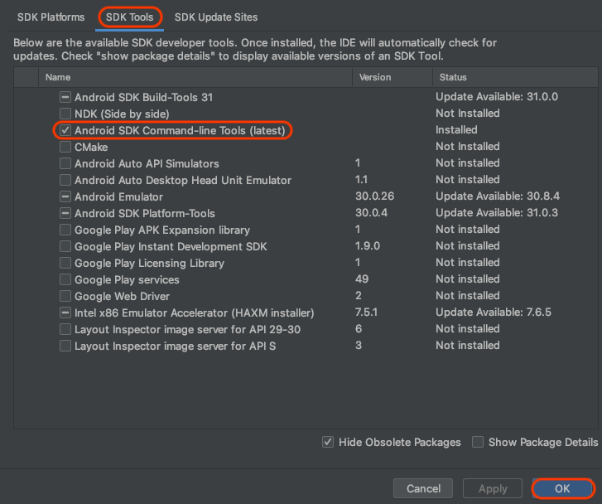Check the NDK (Side by side) box
This screenshot has width=602, height=504.
coord(65,114)
